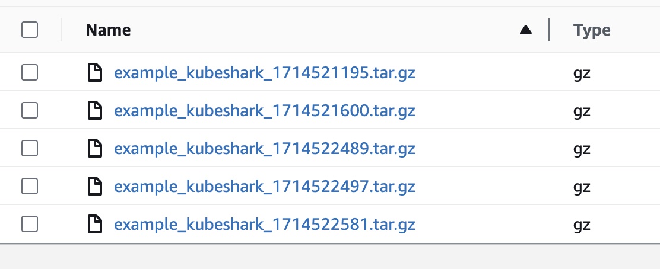This screenshot has width=660, height=269.
Task: Check the box for example_kubeshark_1714521600.tar.gz
Action: 30,111
